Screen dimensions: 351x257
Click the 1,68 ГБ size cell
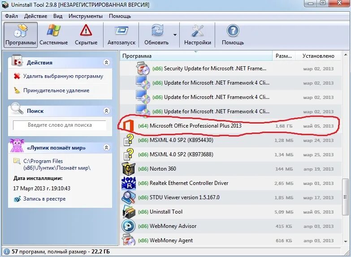284,126
